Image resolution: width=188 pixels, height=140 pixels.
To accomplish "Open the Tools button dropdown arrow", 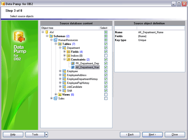I will [x=46, y=135].
